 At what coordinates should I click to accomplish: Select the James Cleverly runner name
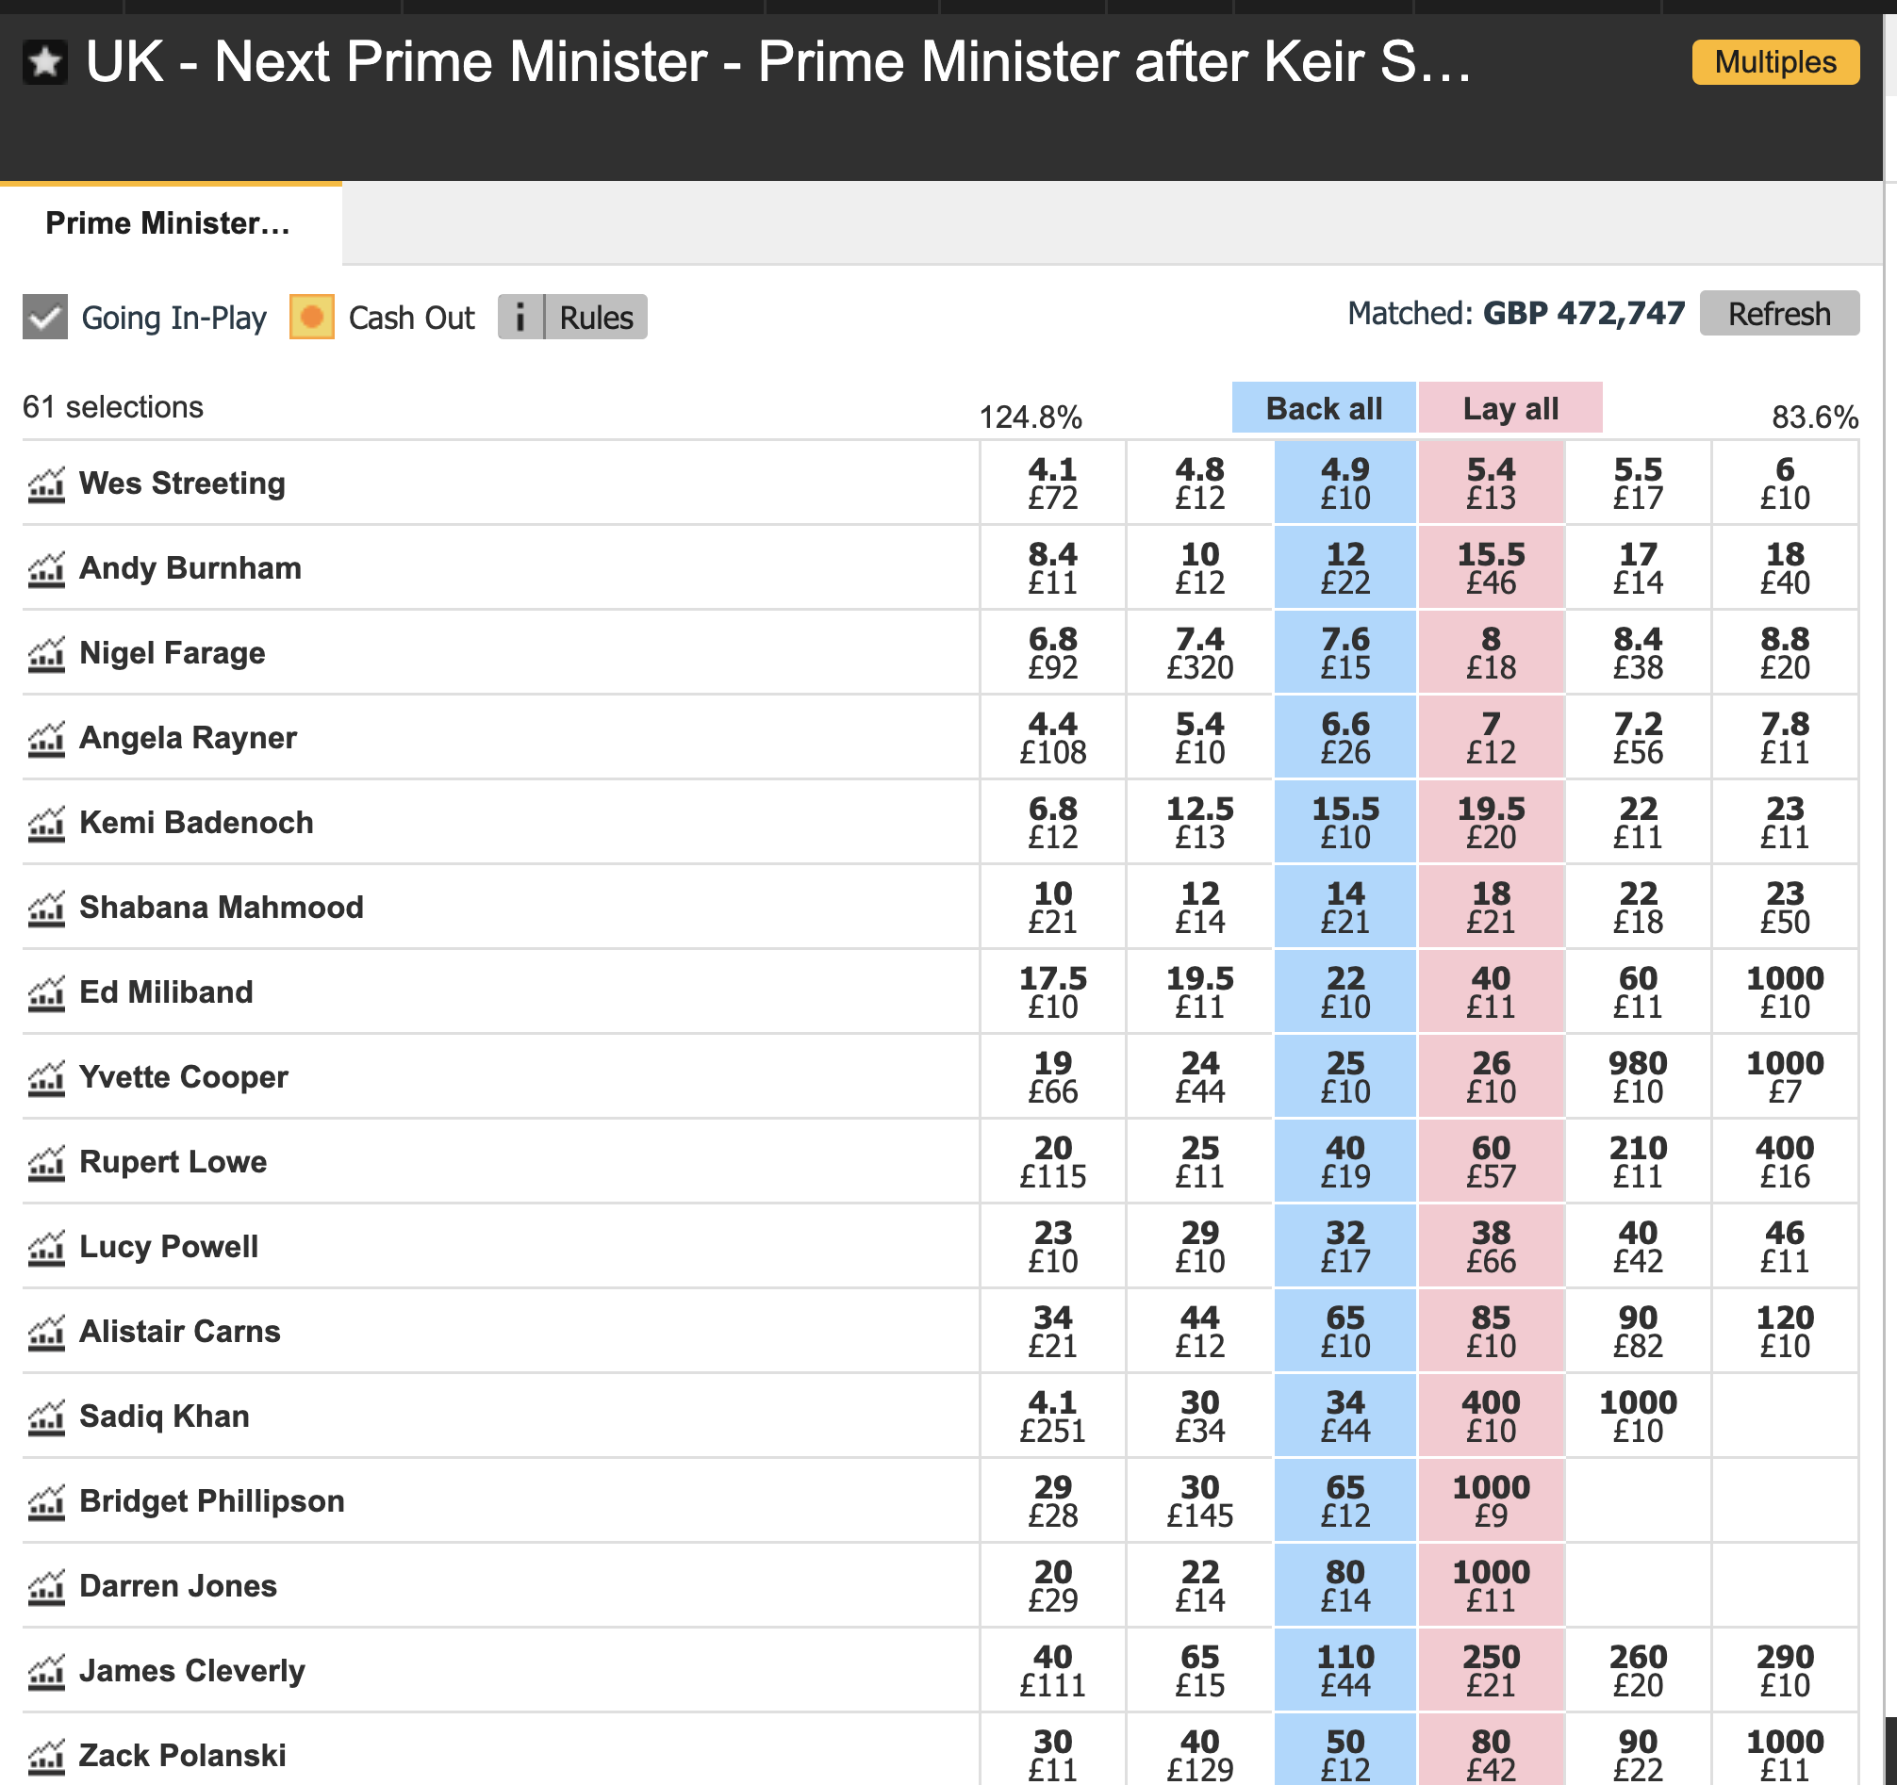(191, 1671)
